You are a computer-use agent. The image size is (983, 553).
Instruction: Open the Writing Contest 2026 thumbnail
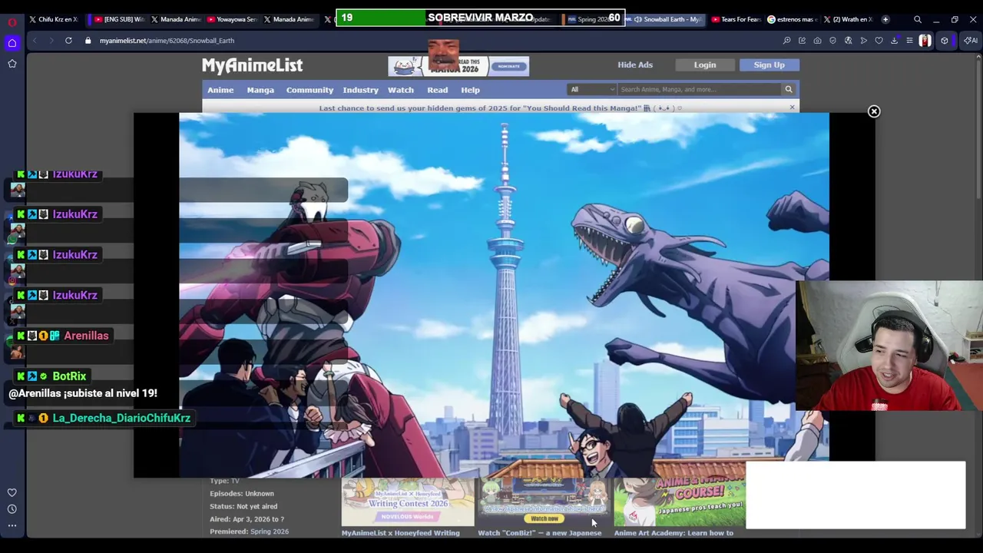point(407,502)
